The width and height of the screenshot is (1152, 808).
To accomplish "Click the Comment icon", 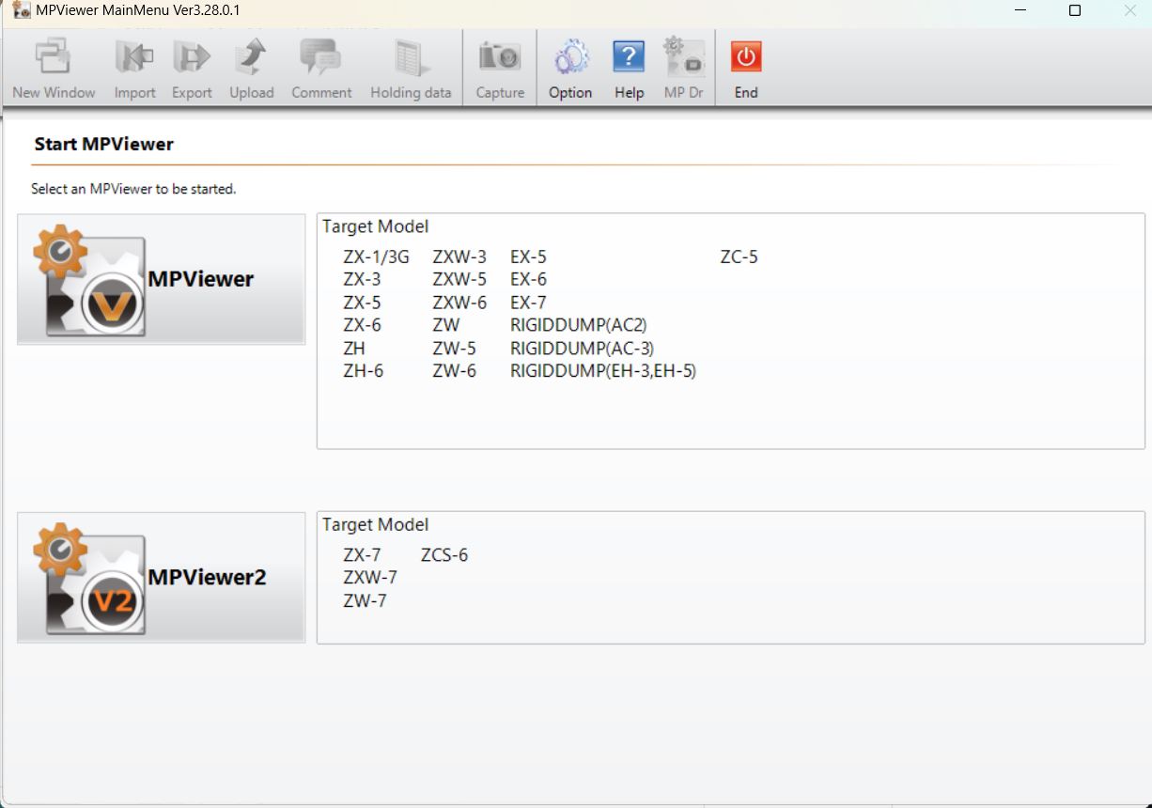I will click(x=320, y=56).
